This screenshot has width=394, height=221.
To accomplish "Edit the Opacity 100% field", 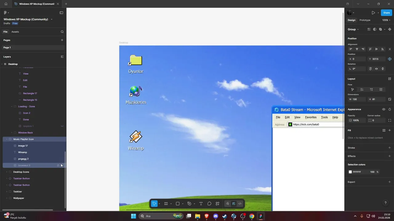I will (x=356, y=120).
